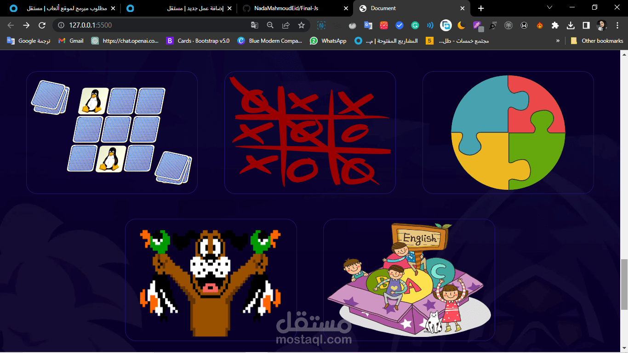Open the magnifier search extension icon
628x353 pixels.
[x=493, y=25]
